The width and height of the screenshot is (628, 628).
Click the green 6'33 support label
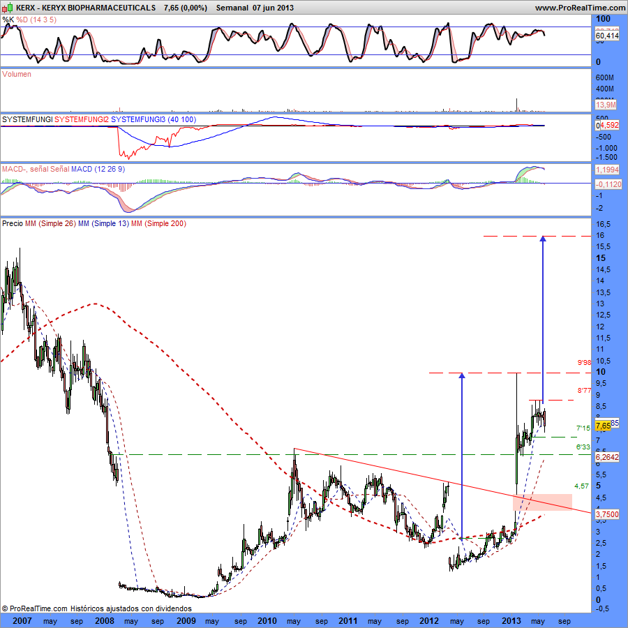[583, 447]
